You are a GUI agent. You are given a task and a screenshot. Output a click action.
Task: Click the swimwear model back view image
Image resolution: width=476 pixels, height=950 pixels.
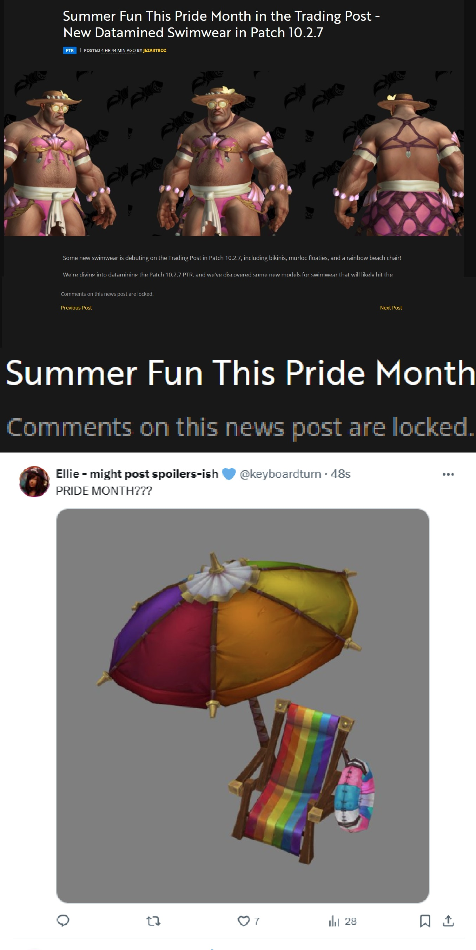pos(385,154)
